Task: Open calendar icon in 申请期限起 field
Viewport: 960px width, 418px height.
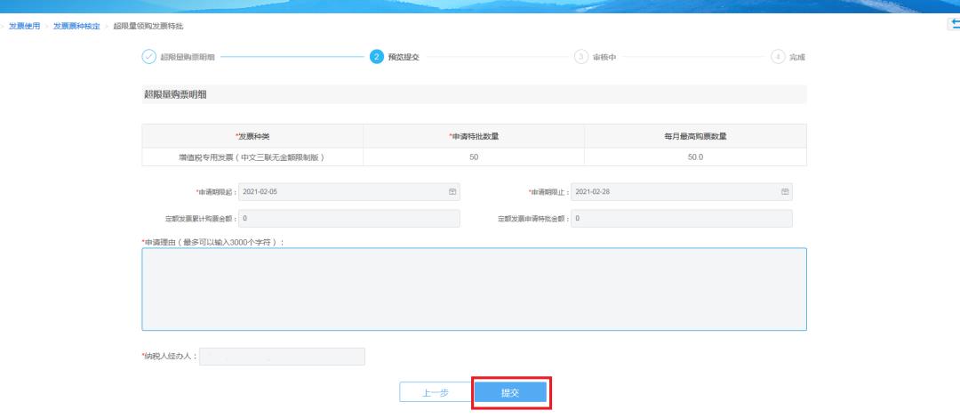Action: pos(452,191)
